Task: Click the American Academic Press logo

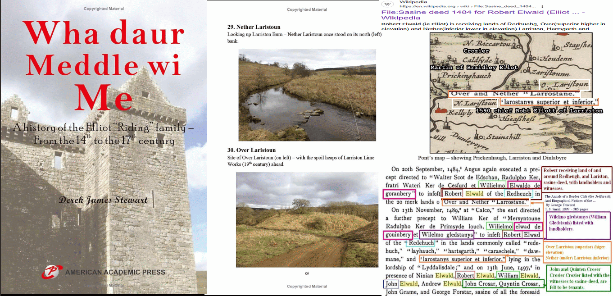Action: pos(50,272)
